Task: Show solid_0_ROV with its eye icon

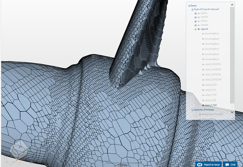Action: point(202,85)
